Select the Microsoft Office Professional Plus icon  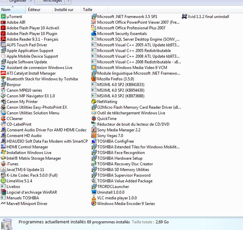(94, 28)
